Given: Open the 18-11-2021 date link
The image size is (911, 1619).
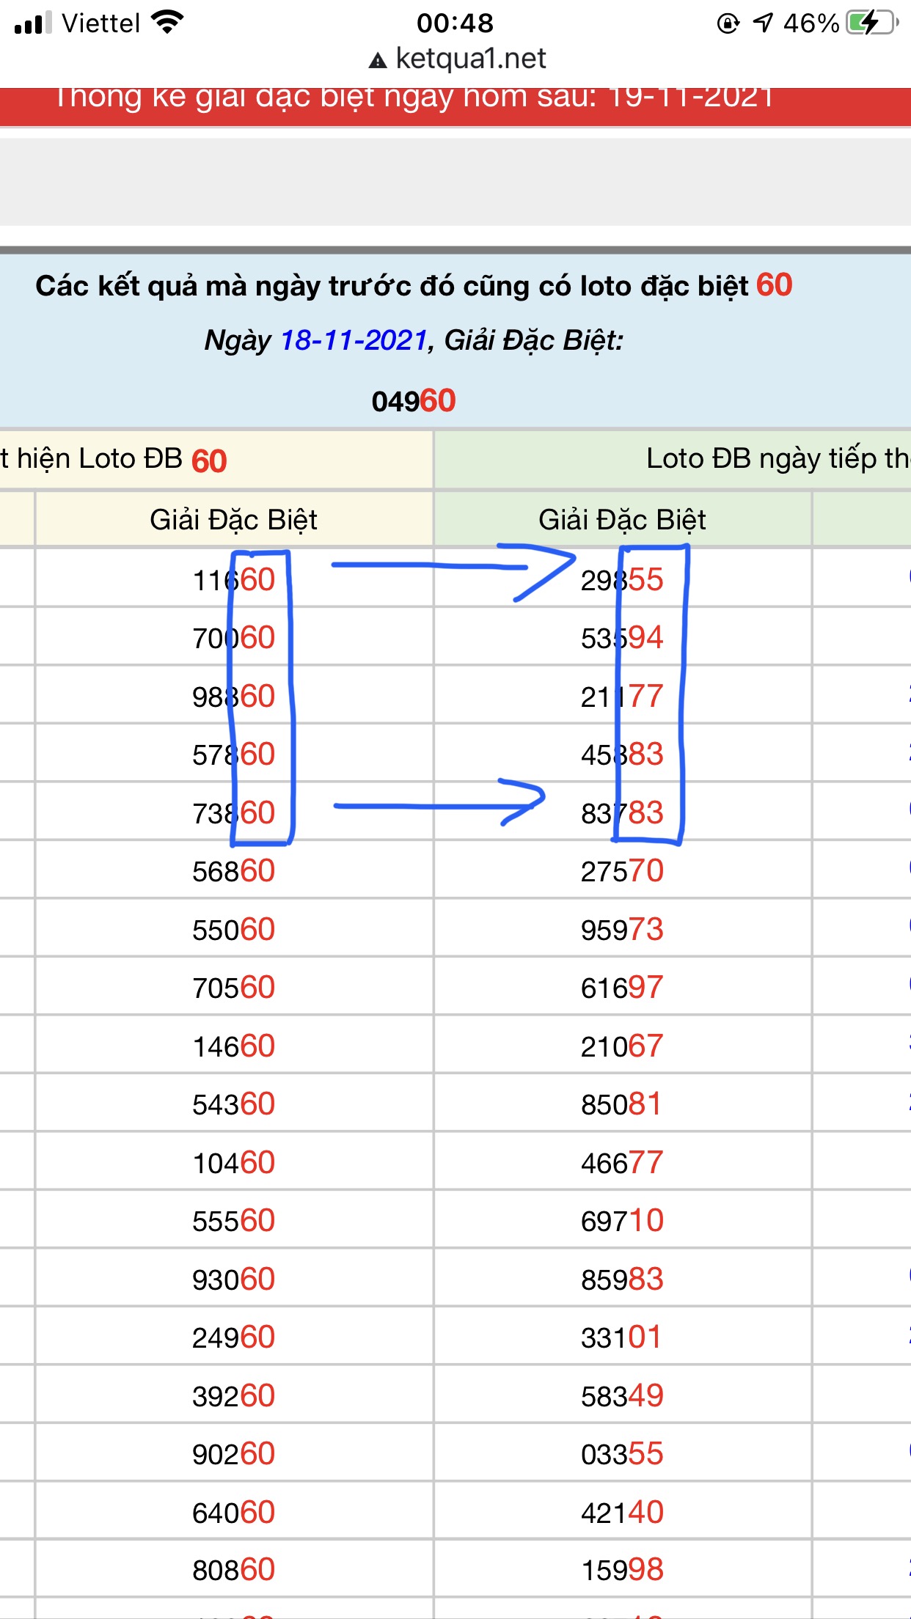Looking at the screenshot, I should pyautogui.click(x=354, y=340).
